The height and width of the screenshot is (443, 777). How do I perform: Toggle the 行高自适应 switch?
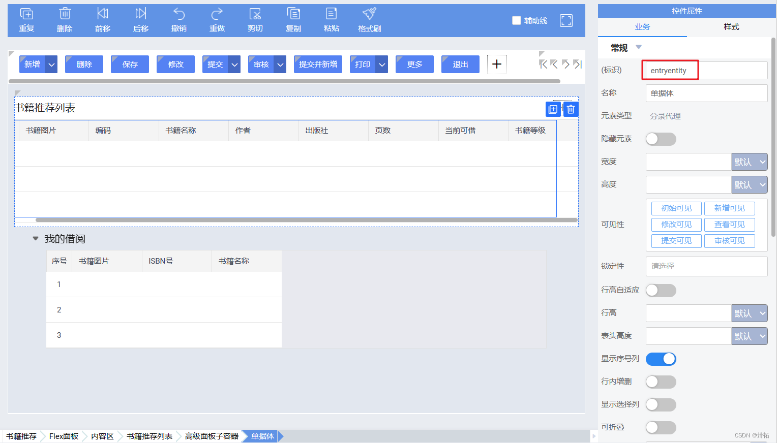pos(661,291)
